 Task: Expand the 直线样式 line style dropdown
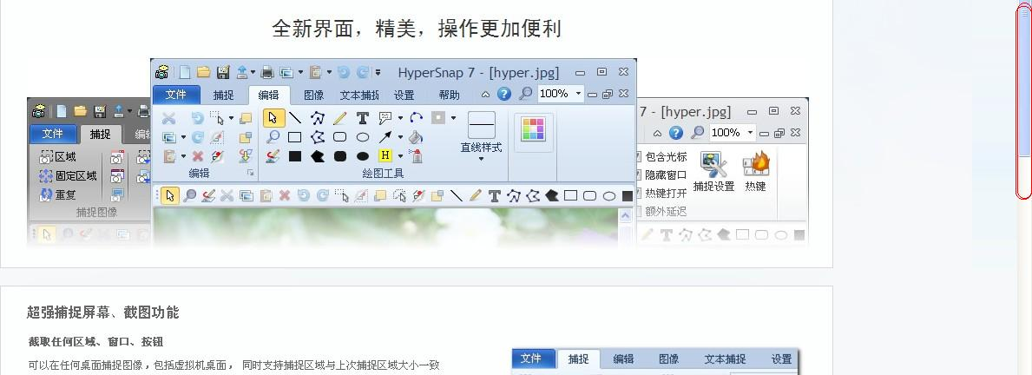click(481, 158)
